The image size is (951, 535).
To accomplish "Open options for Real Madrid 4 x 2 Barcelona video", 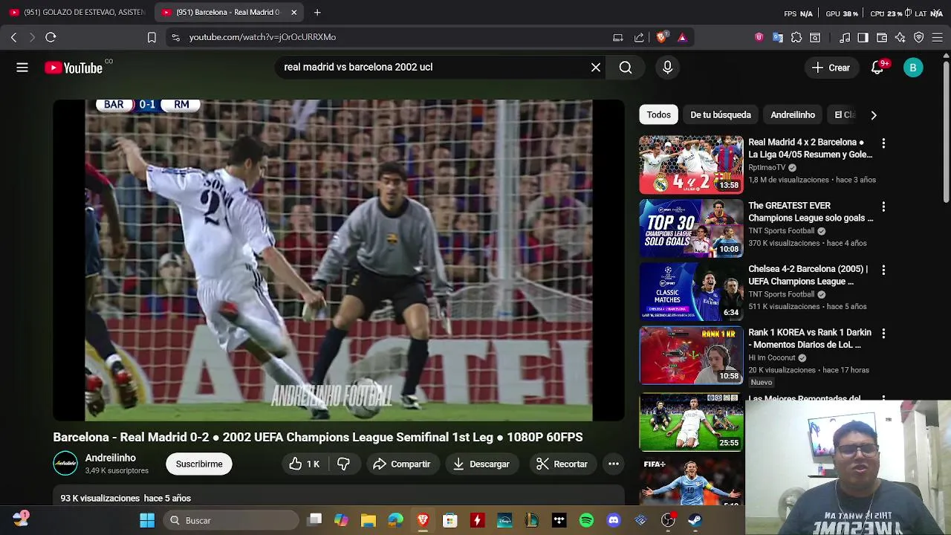I will (883, 143).
